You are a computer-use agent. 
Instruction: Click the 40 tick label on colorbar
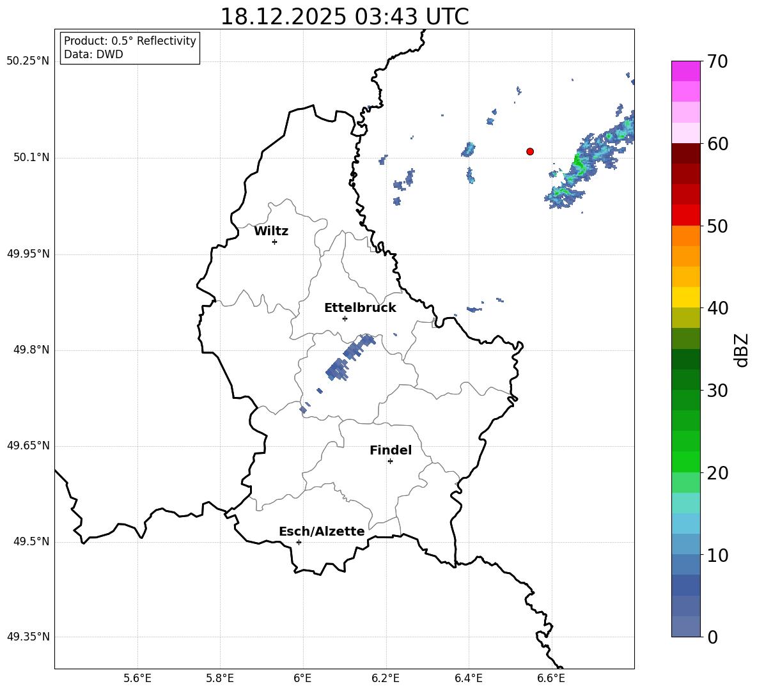point(717,308)
